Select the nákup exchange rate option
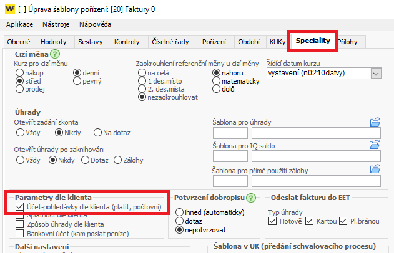Image resolution: width=394 pixels, height=253 pixels. (x=19, y=73)
